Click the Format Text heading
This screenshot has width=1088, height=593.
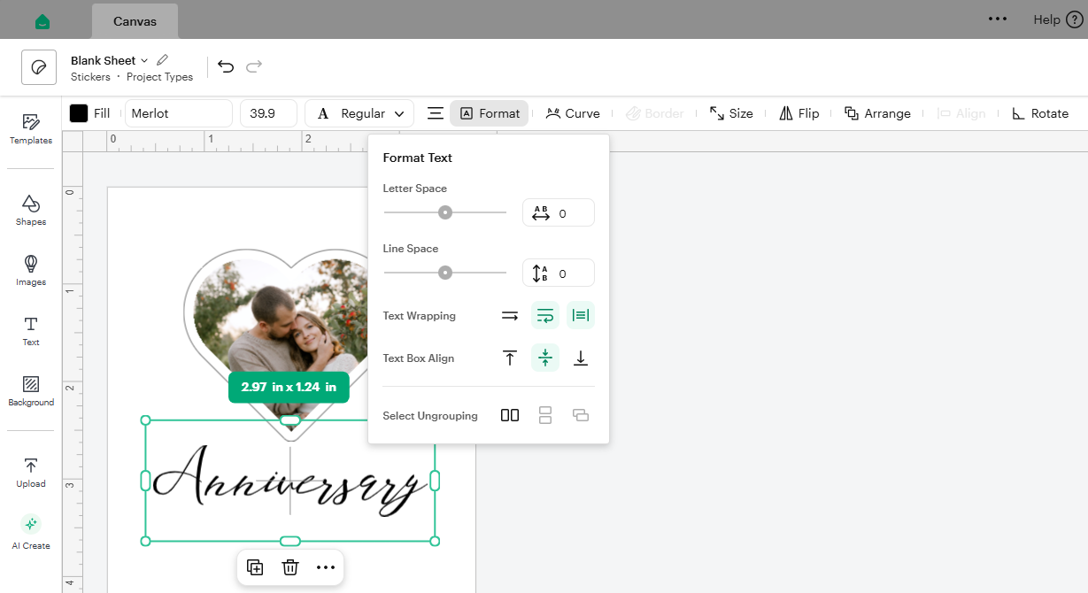[418, 158]
